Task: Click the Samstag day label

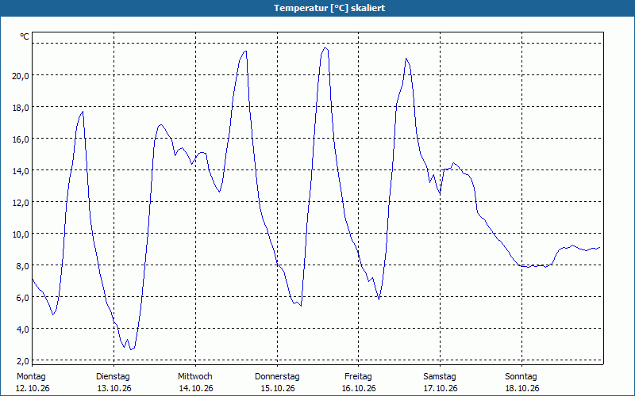Action: (x=440, y=377)
